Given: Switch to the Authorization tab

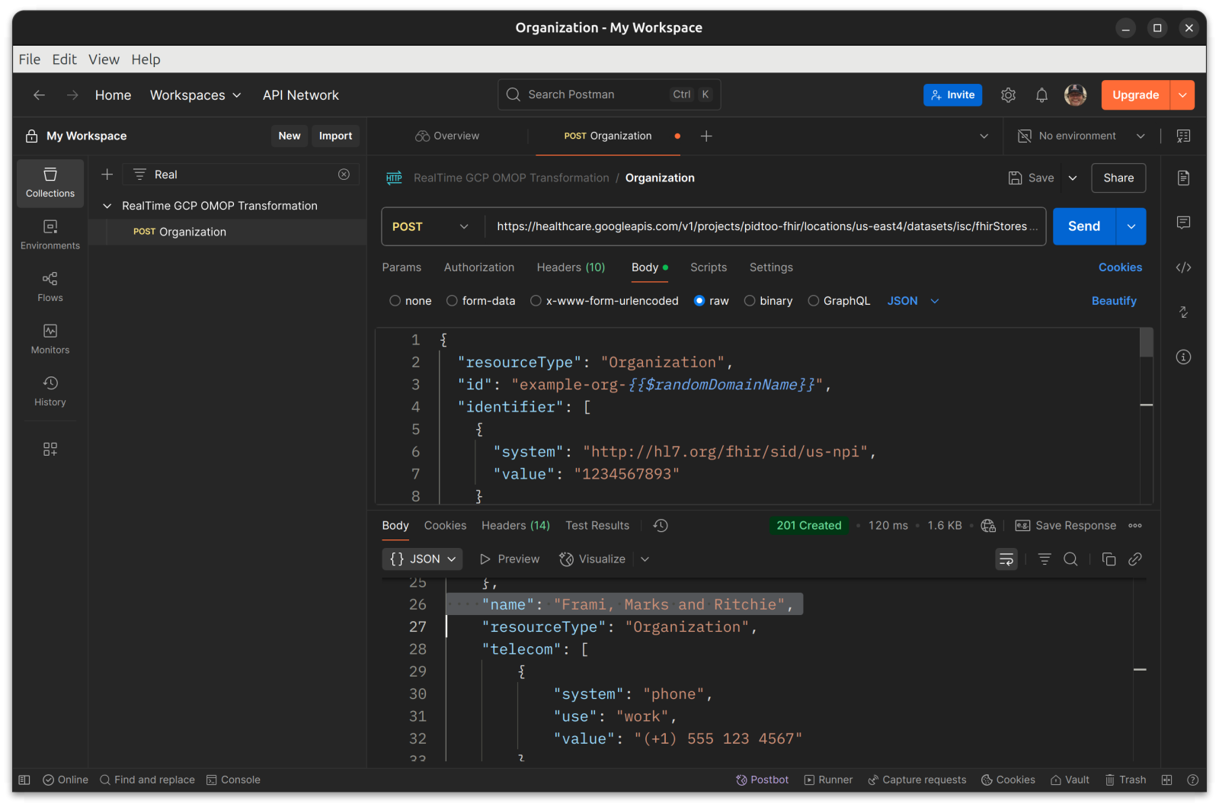Looking at the screenshot, I should [479, 267].
